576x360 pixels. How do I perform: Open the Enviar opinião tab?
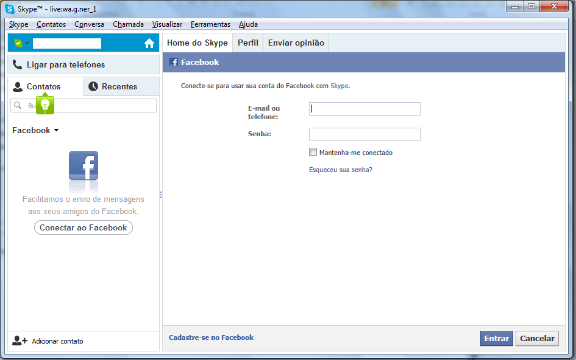pyautogui.click(x=296, y=43)
